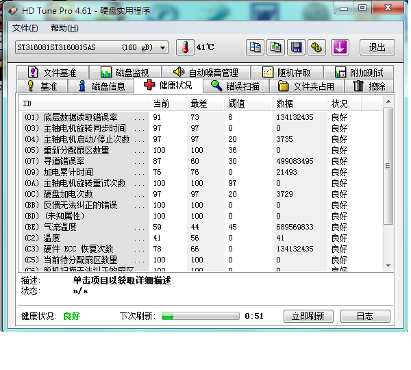This screenshot has height=370, width=411.
Task: Switch to the 磁盘监视 tab
Action: click(x=125, y=73)
